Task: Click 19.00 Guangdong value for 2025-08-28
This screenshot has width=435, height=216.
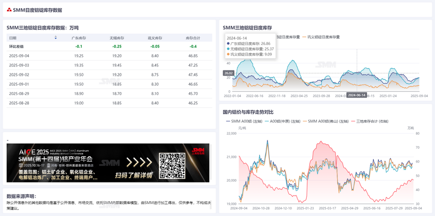Action: point(79,103)
